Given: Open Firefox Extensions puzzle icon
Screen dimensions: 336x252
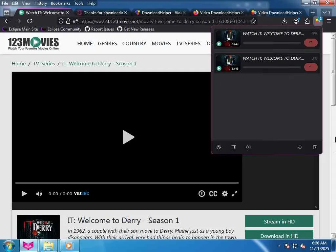Looking at the screenshot, I should pos(307,21).
